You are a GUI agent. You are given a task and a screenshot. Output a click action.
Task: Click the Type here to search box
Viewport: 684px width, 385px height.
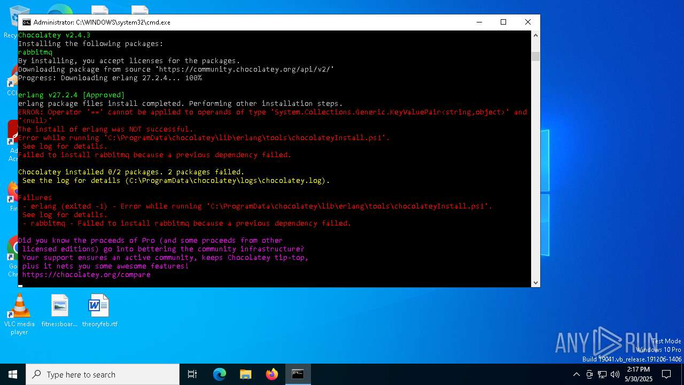(103, 374)
